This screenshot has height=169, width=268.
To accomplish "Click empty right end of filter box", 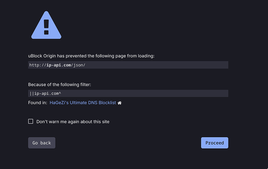I will 210,93.
